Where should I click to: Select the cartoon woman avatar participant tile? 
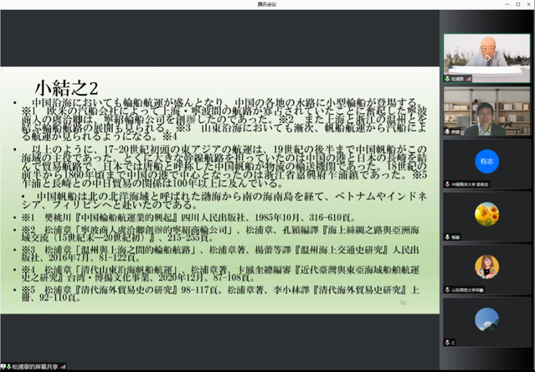click(x=486, y=267)
